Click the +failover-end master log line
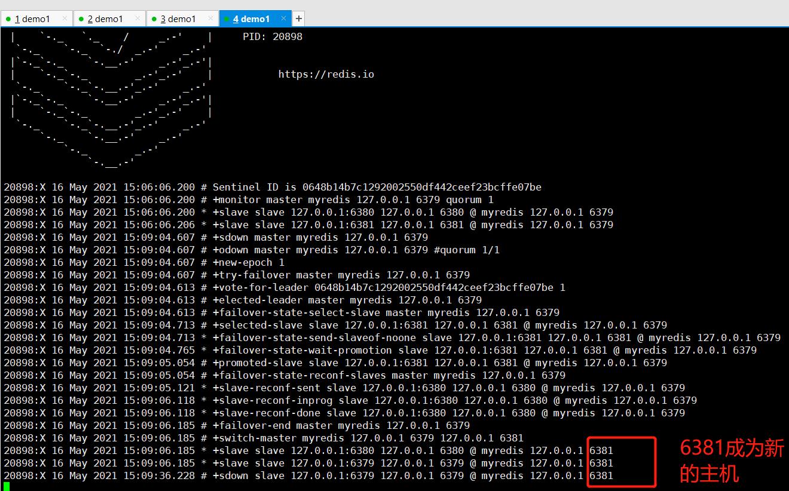 (237, 425)
